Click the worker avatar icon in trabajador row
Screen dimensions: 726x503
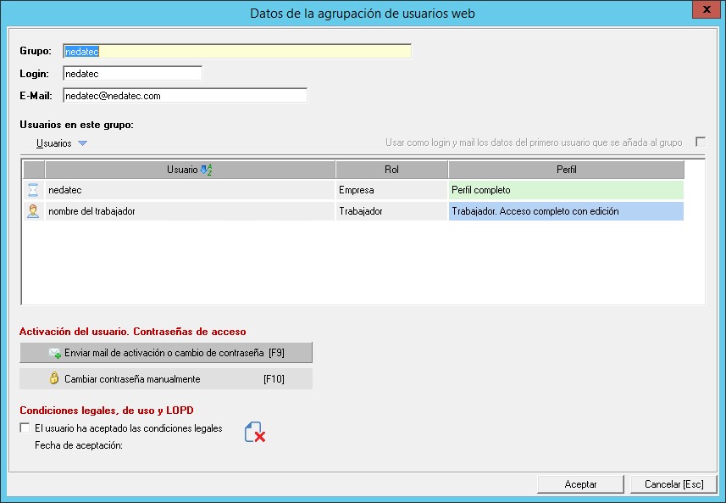click(33, 211)
